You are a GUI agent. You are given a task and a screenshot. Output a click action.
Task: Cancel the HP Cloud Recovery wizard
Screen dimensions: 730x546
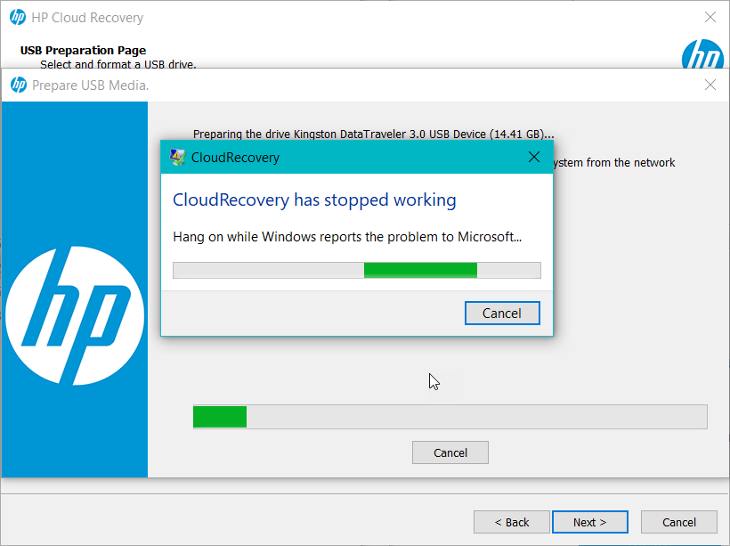(x=679, y=522)
